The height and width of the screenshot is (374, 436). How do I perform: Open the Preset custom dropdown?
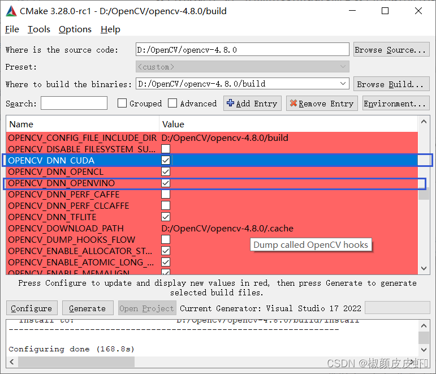click(242, 67)
